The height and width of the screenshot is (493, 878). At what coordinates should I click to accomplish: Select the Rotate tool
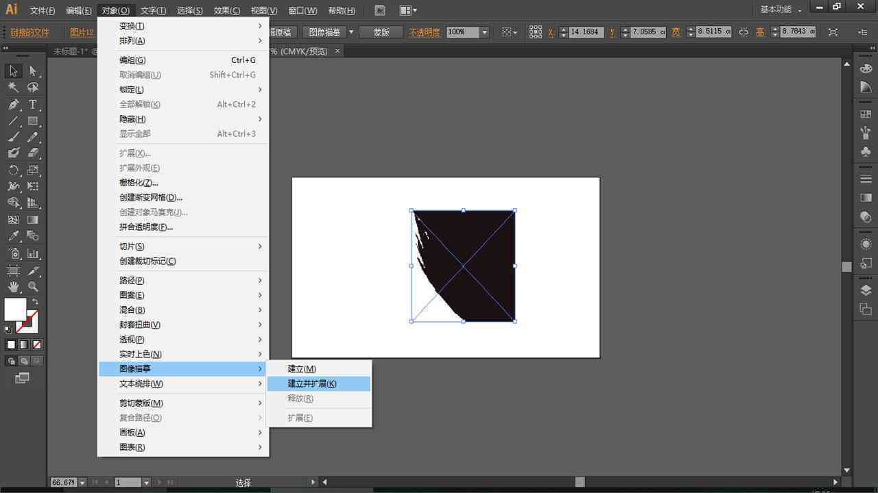click(x=13, y=170)
